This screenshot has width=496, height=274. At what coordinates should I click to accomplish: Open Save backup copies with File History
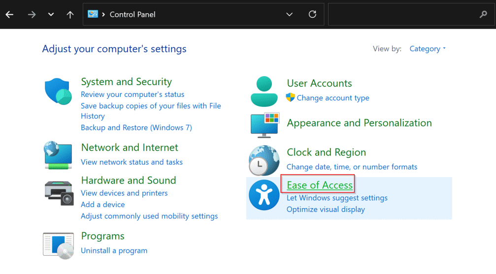coord(151,111)
